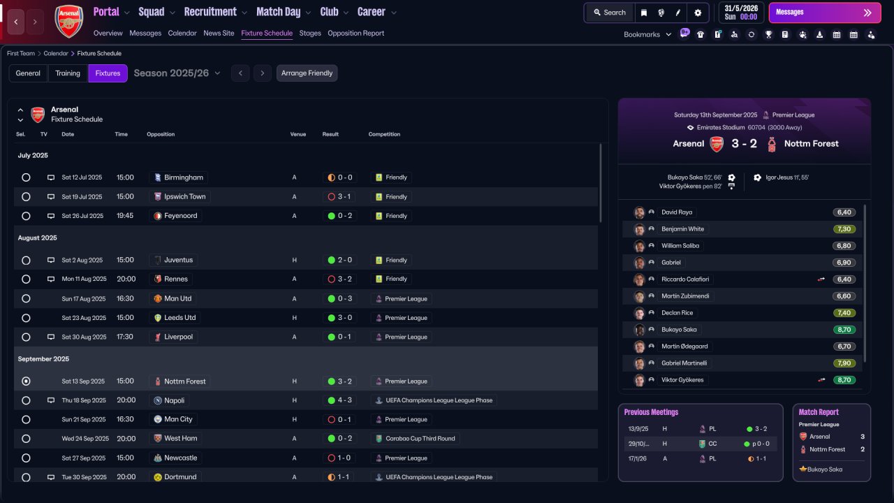Click the Arsenal club crest in header
This screenshot has width=894, height=503.
tap(68, 20)
